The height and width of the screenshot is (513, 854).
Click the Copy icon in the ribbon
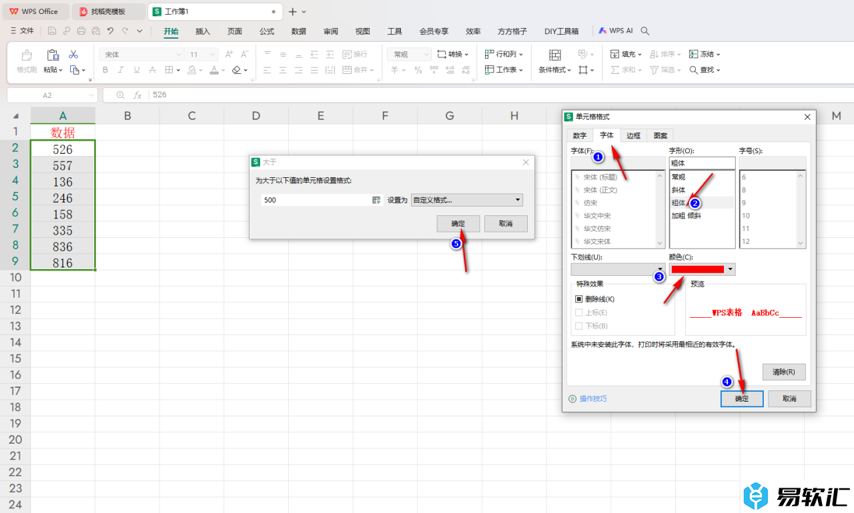pyautogui.click(x=75, y=70)
